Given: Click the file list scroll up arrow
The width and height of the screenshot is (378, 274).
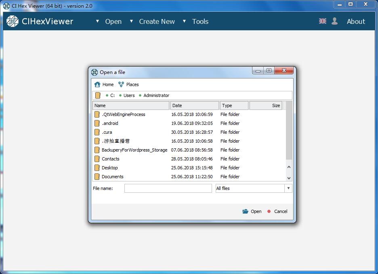Looking at the screenshot, I should click(x=289, y=167).
